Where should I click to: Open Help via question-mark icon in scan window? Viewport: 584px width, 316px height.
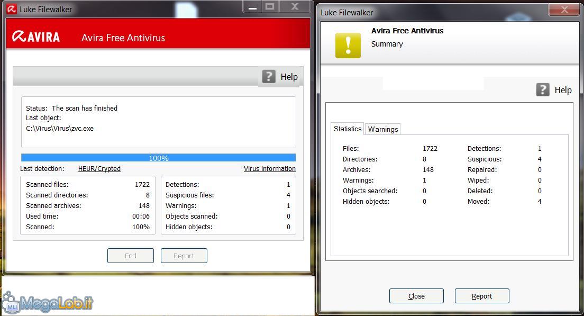[x=269, y=76]
